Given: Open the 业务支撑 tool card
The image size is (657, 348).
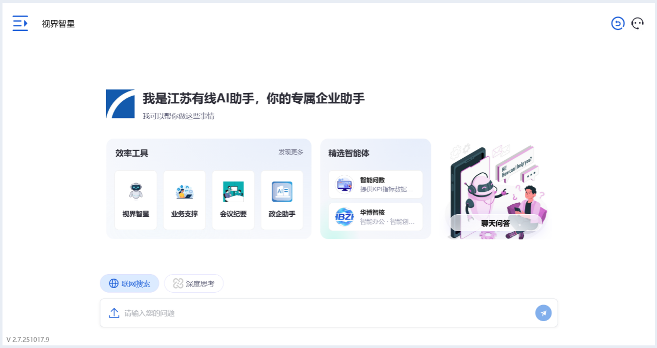Looking at the screenshot, I should pos(184,200).
